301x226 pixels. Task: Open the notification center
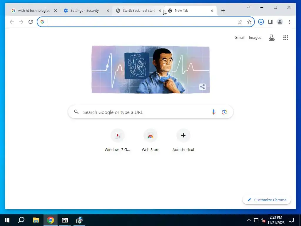point(291,220)
